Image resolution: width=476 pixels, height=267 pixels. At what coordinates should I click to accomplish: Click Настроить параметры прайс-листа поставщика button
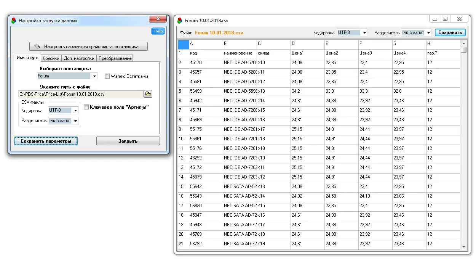point(88,47)
